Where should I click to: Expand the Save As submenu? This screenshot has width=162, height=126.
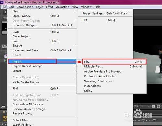click(x=42, y=46)
